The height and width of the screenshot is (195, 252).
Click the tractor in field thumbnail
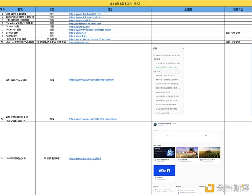[x=210, y=153]
